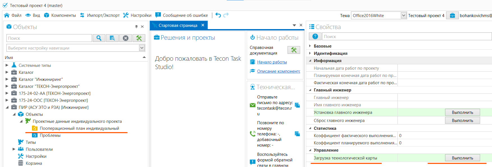Viewport: 492px width, 167px height.
Task: Open the navigation settings dropdown
Action: [x=142, y=48]
